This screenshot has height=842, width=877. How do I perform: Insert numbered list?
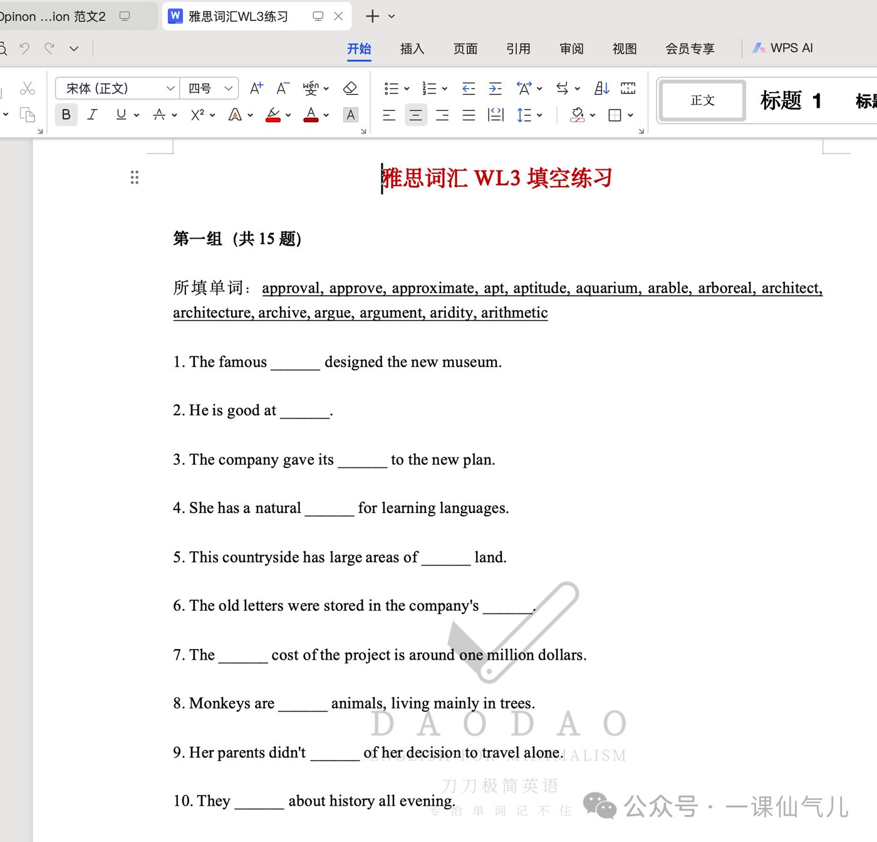[x=429, y=88]
